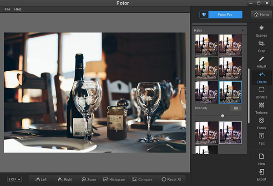The width and height of the screenshot is (273, 186).
Task: Click the Intensity slider handle
Action: pos(222,116)
